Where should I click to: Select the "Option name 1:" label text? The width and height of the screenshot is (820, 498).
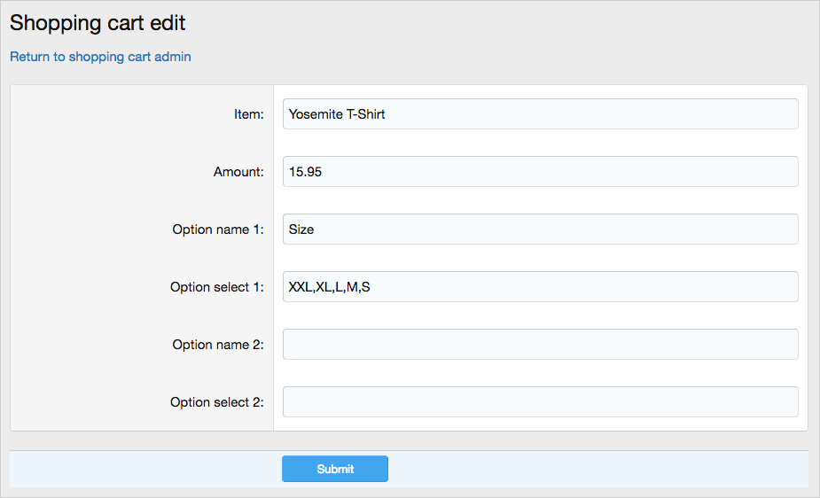(218, 230)
